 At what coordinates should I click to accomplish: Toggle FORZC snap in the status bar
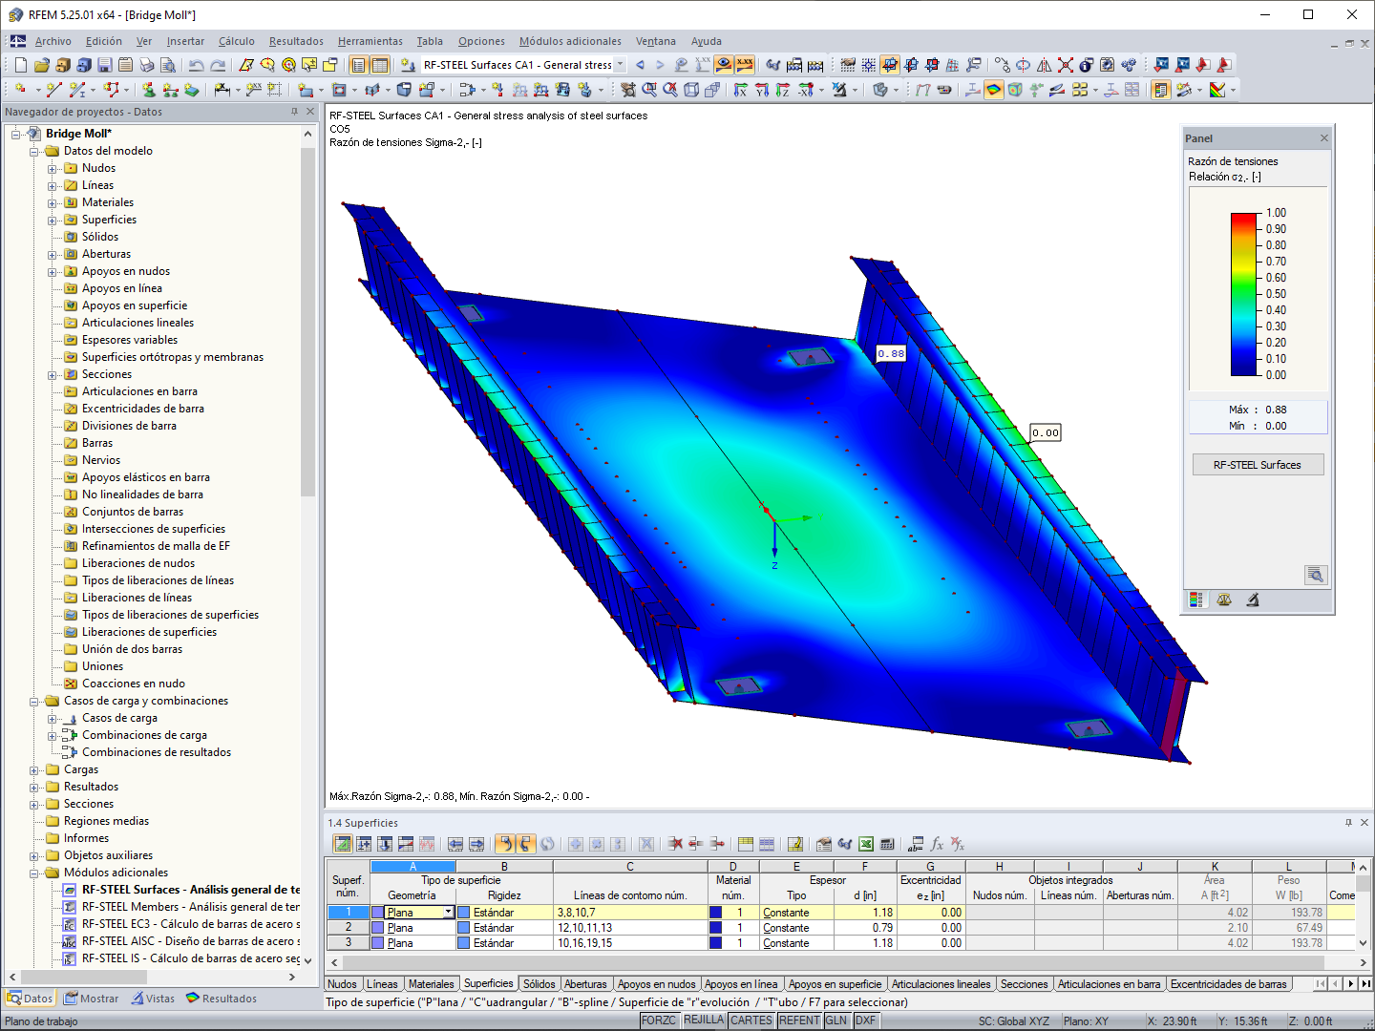660,1020
